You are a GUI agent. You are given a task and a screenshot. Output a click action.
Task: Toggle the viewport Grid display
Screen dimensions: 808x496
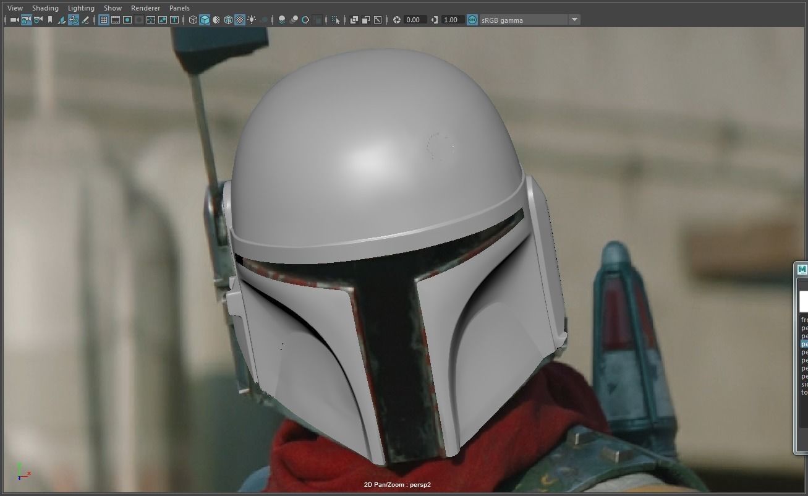(104, 20)
